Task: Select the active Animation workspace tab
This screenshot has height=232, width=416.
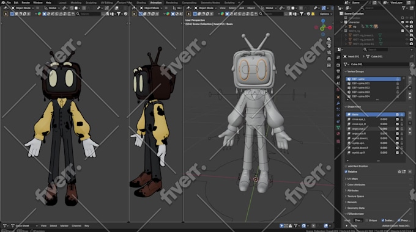Action: click(x=156, y=2)
